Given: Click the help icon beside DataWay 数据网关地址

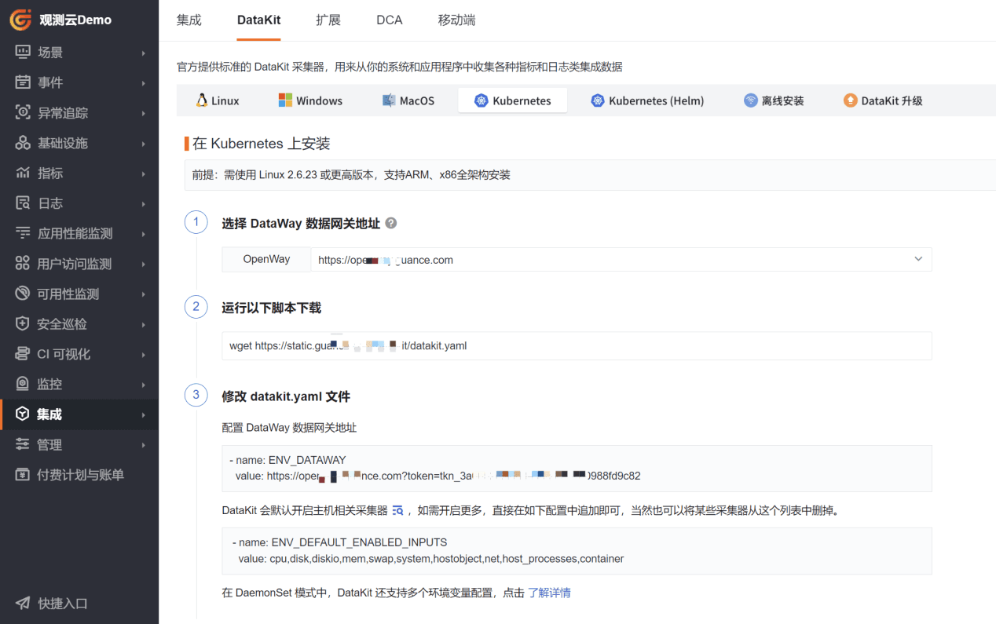Looking at the screenshot, I should click(391, 223).
